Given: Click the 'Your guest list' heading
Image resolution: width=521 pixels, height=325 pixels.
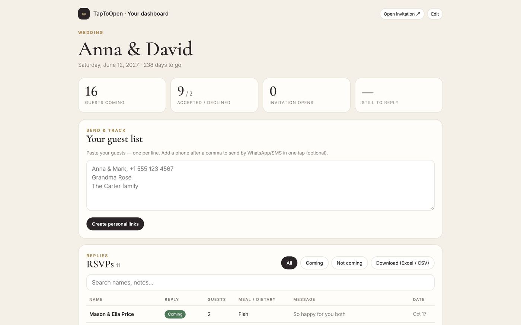Looking at the screenshot, I should [x=115, y=139].
